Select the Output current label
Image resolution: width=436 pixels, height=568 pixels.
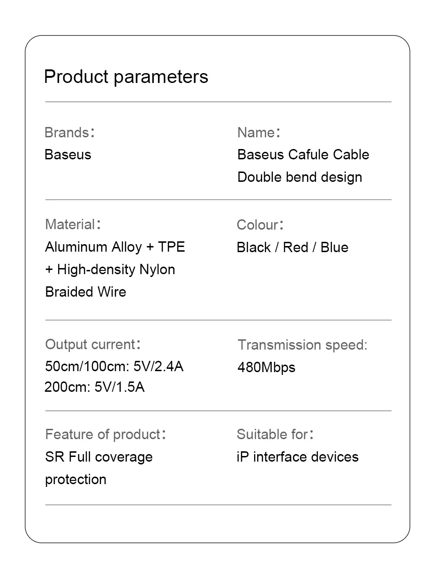92,344
